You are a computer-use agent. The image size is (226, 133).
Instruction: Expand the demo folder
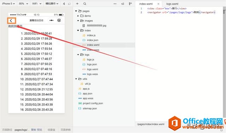[x=78, y=16]
